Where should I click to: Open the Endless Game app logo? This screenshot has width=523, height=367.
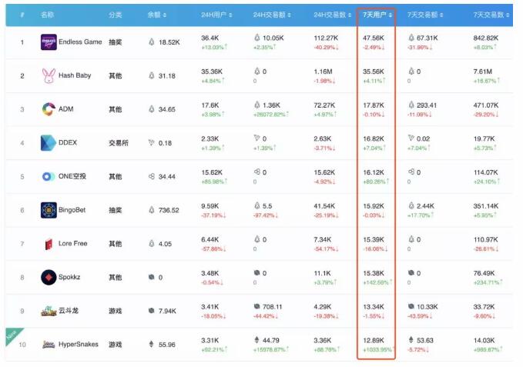tap(49, 42)
